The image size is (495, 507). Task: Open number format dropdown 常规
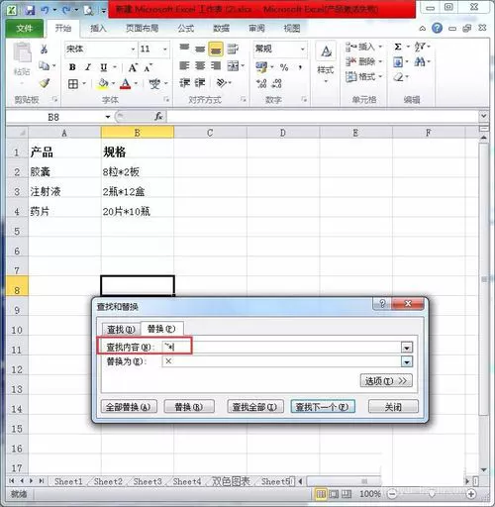302,50
